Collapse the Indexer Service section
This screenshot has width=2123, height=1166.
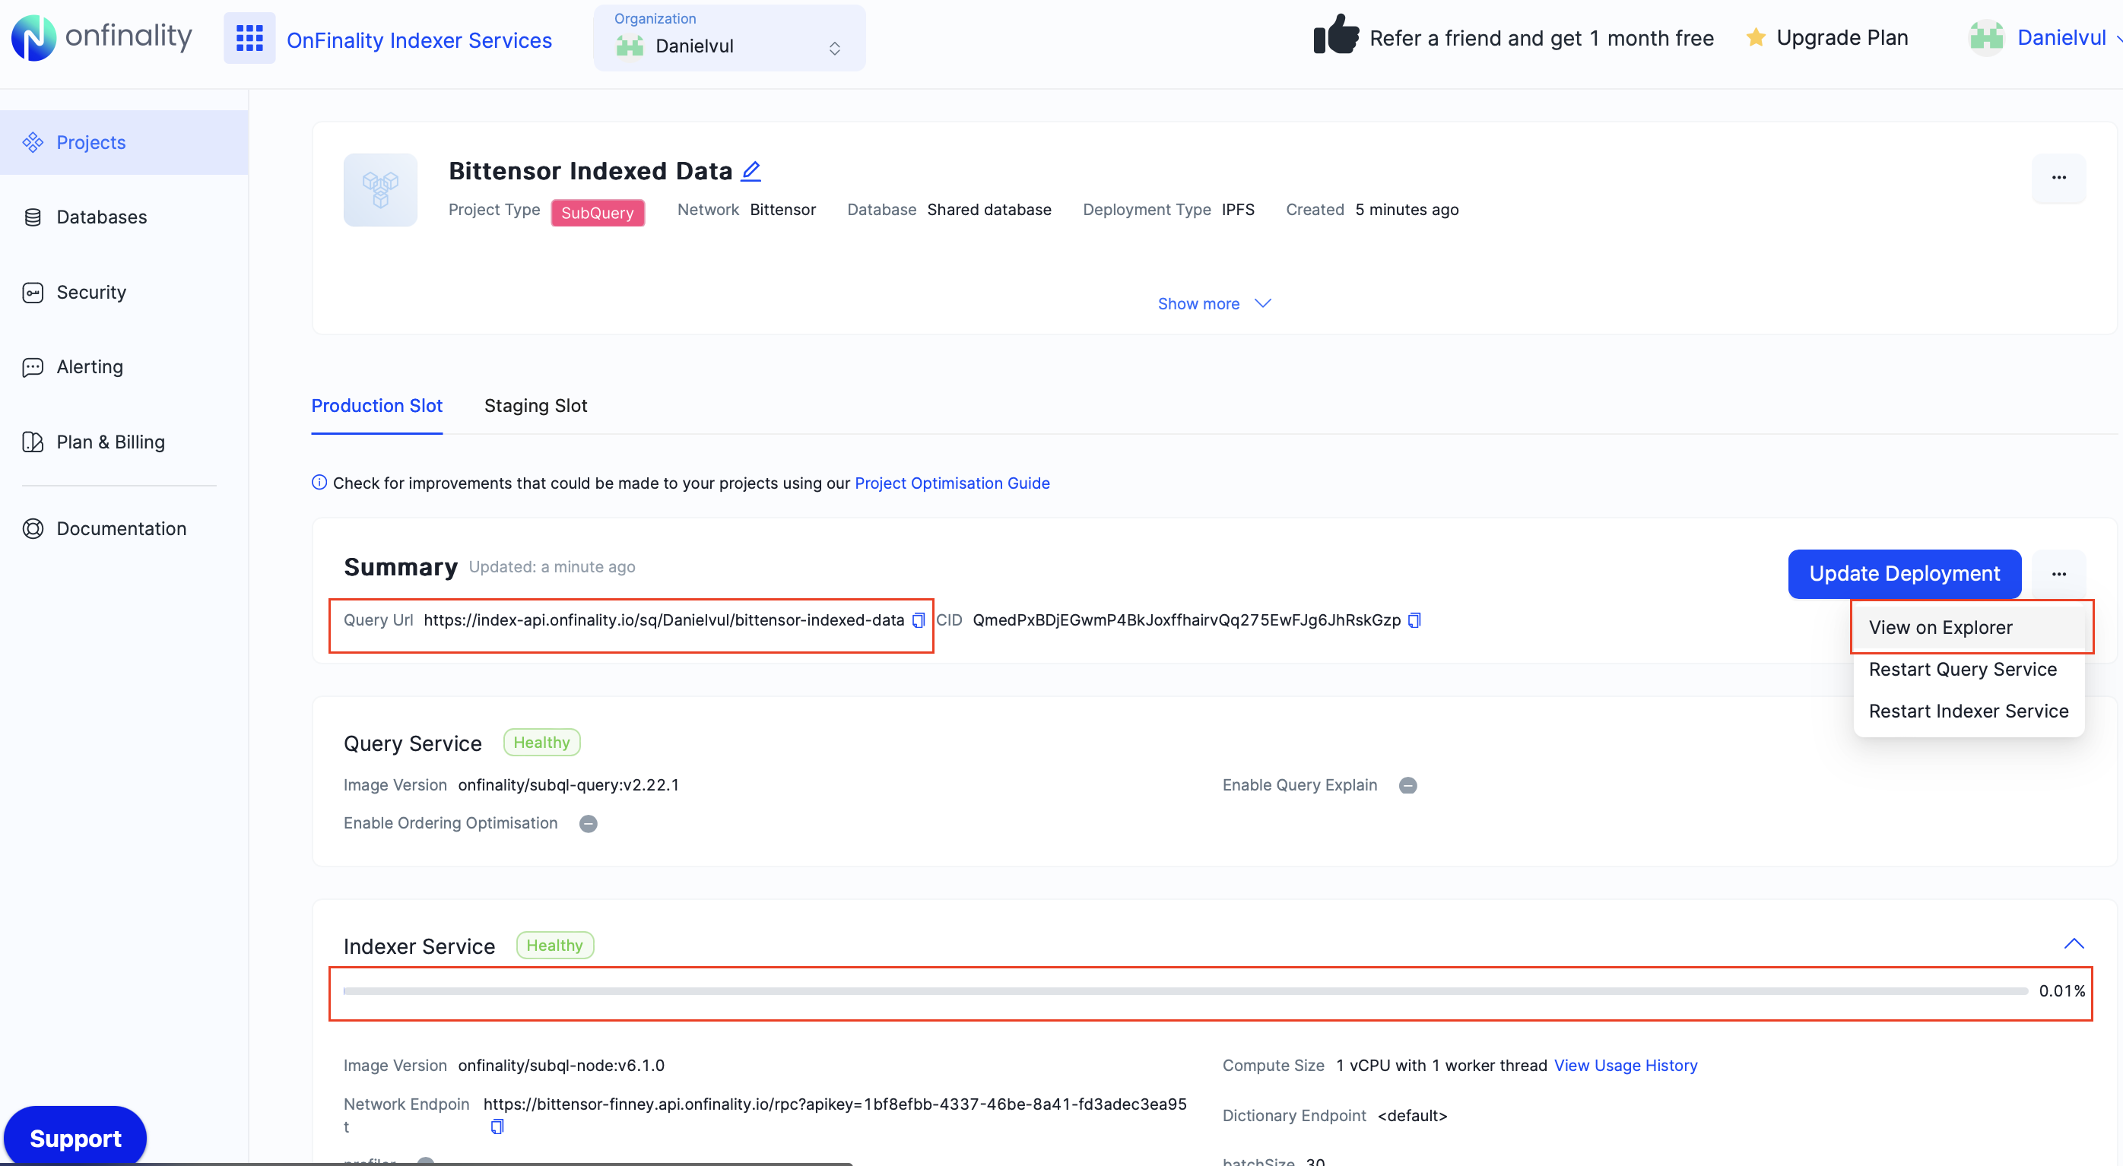coord(2074,943)
